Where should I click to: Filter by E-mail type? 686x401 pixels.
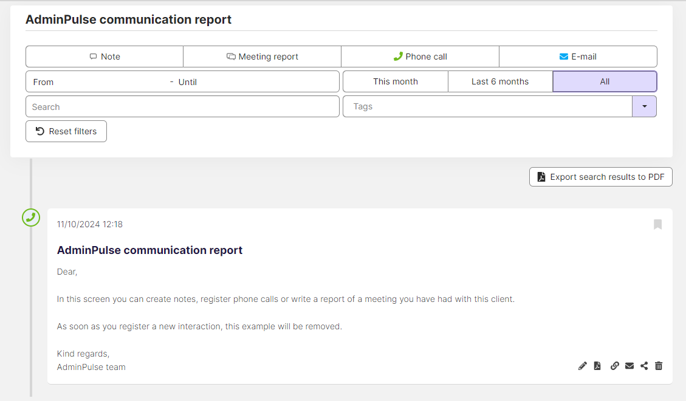578,57
